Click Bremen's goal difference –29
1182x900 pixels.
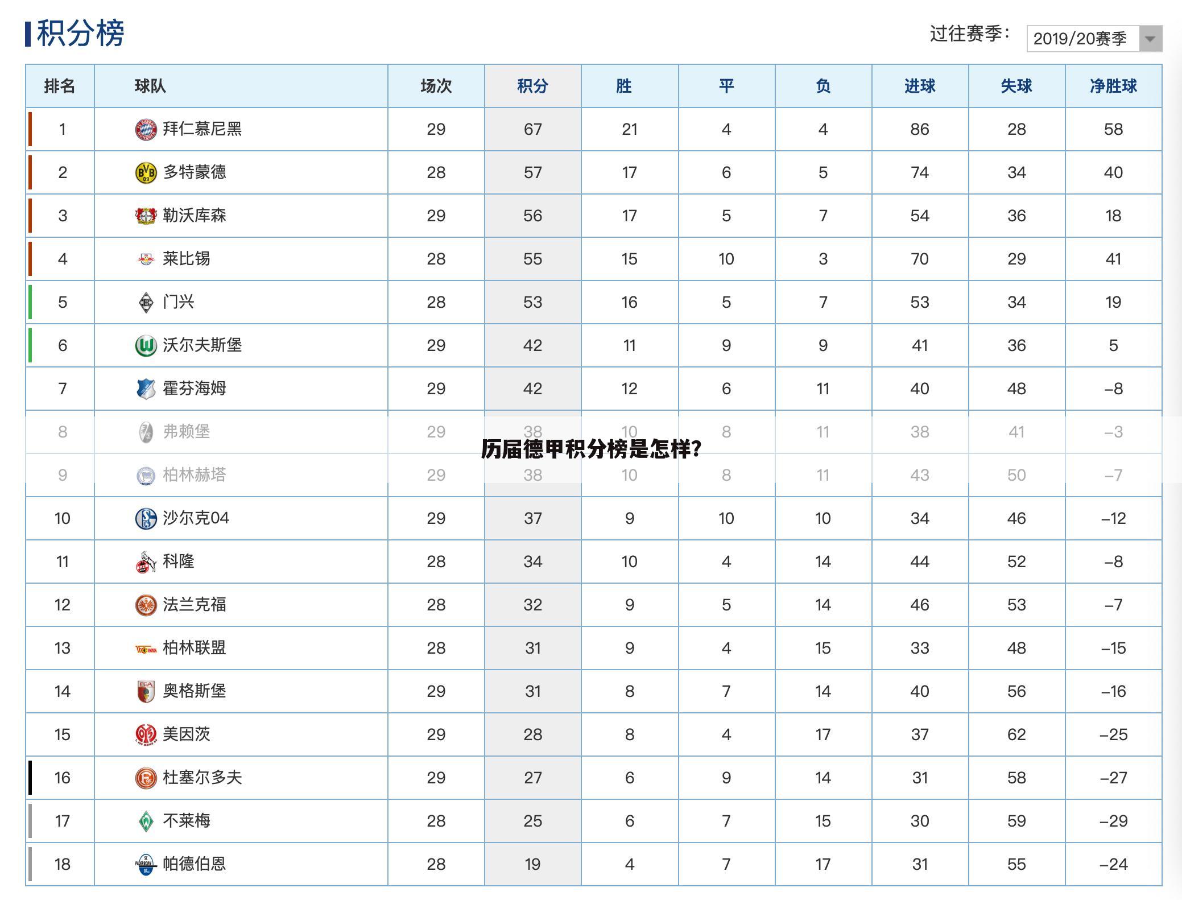coord(1113,821)
